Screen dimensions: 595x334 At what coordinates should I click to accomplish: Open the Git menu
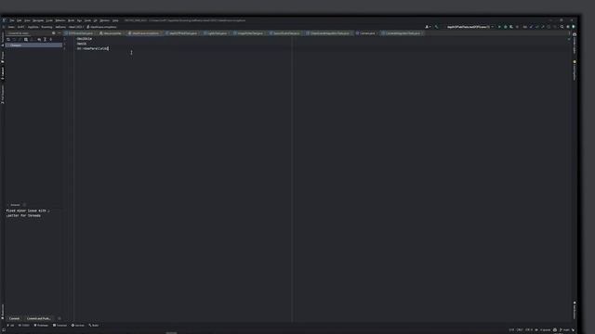tap(95, 20)
